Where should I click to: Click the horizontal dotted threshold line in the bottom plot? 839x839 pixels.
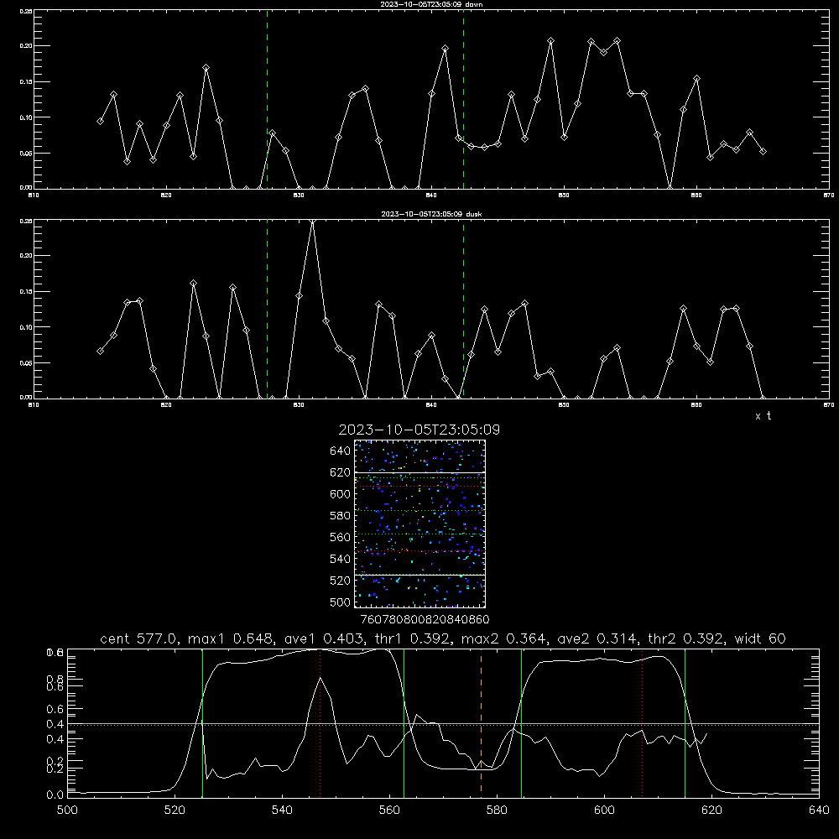[x=443, y=725]
